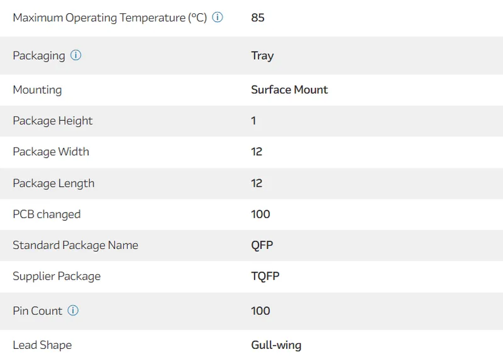Click the Supplier Package label
Viewport: 503px width, 364px height.
tap(57, 276)
